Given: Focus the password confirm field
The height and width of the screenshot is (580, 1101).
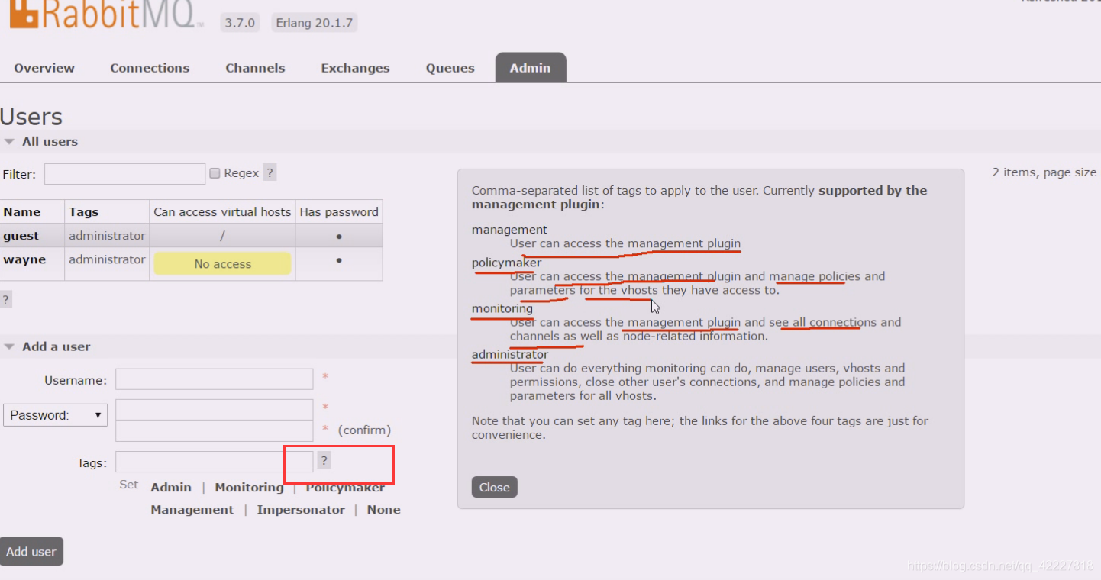Looking at the screenshot, I should pyautogui.click(x=215, y=431).
